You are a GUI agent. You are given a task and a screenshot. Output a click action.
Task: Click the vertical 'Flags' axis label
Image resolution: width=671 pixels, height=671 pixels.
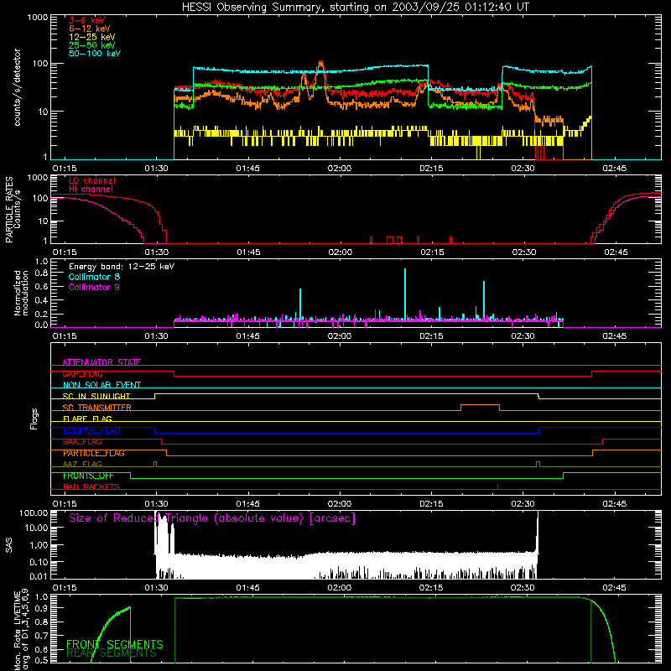(34, 419)
